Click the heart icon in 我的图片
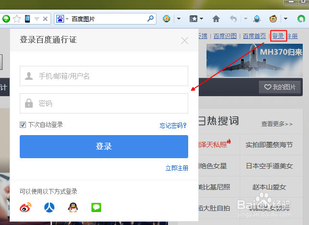This screenshot has height=225, width=309. pyautogui.click(x=268, y=87)
